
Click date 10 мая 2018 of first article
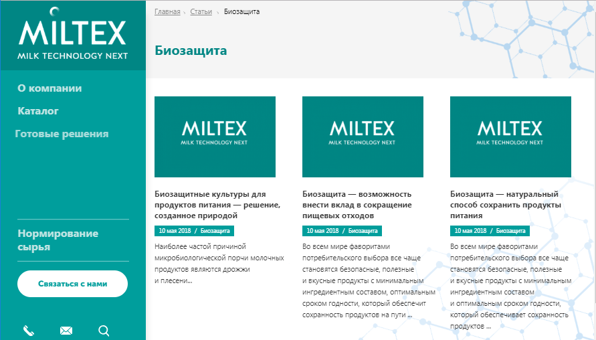coord(175,231)
